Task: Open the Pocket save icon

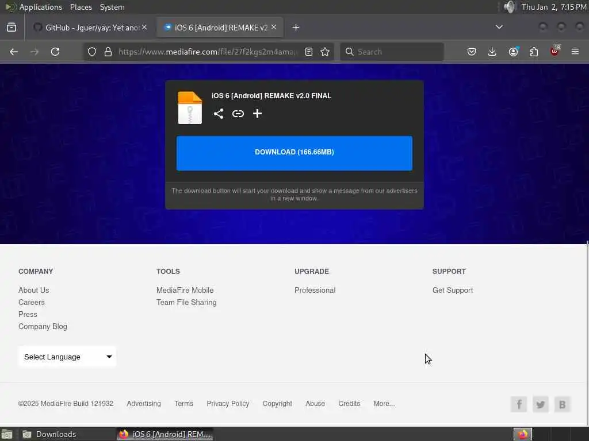Action: pyautogui.click(x=472, y=52)
